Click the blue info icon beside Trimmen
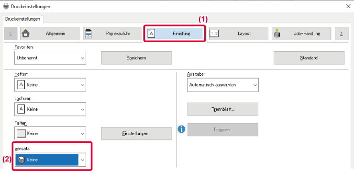 pyautogui.click(x=181, y=129)
